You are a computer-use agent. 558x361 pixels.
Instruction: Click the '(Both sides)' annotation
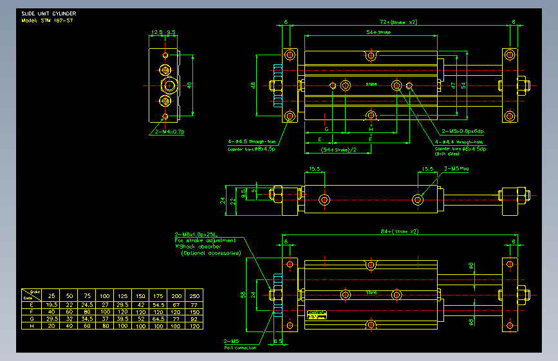pos(447,154)
